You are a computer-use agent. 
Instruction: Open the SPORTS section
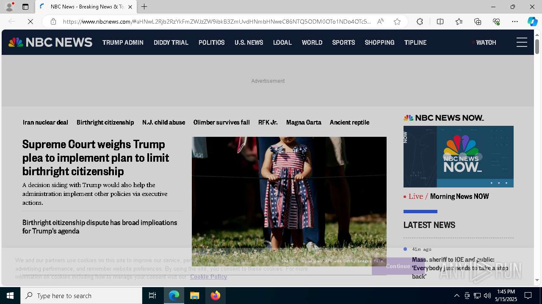click(x=343, y=42)
